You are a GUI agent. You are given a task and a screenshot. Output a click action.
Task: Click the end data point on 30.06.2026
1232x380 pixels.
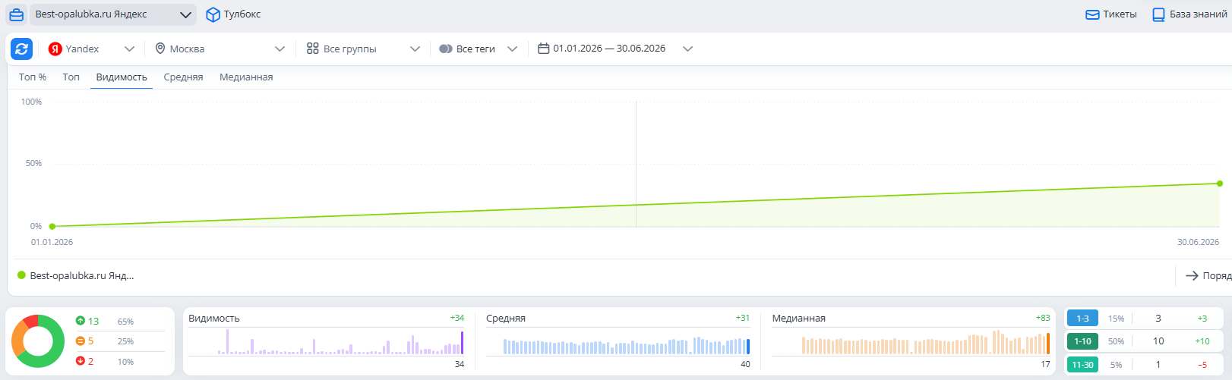[x=1220, y=184]
